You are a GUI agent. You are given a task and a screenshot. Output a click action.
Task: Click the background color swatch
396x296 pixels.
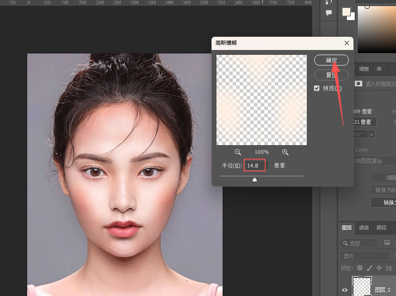pyautogui.click(x=352, y=17)
